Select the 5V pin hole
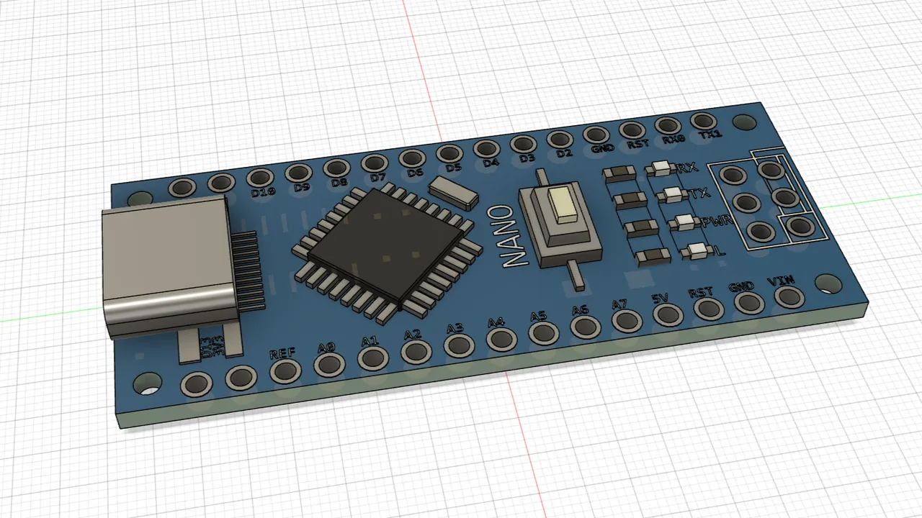Viewport: 922px width, 518px height. [668, 314]
